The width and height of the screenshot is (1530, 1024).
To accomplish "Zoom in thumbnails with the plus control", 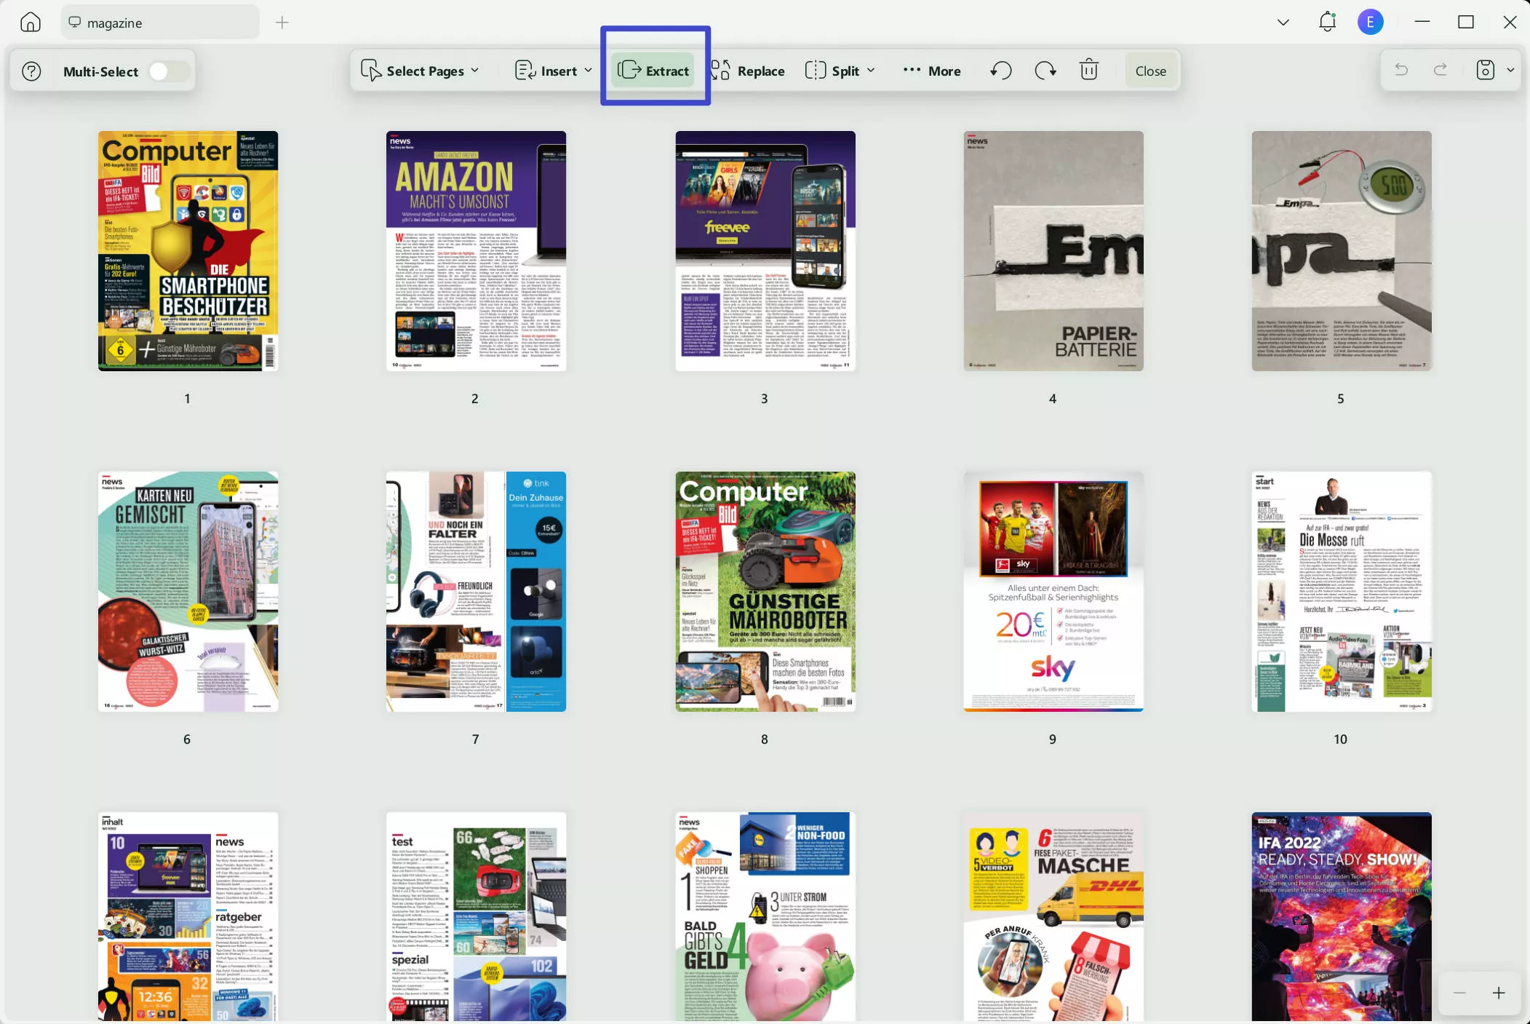I will 1499,993.
